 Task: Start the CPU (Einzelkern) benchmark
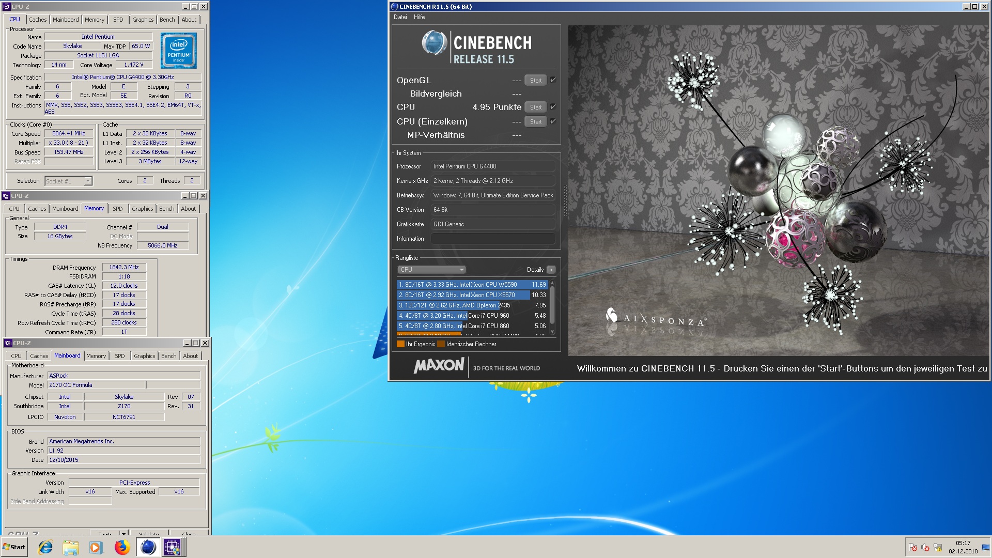pyautogui.click(x=536, y=121)
